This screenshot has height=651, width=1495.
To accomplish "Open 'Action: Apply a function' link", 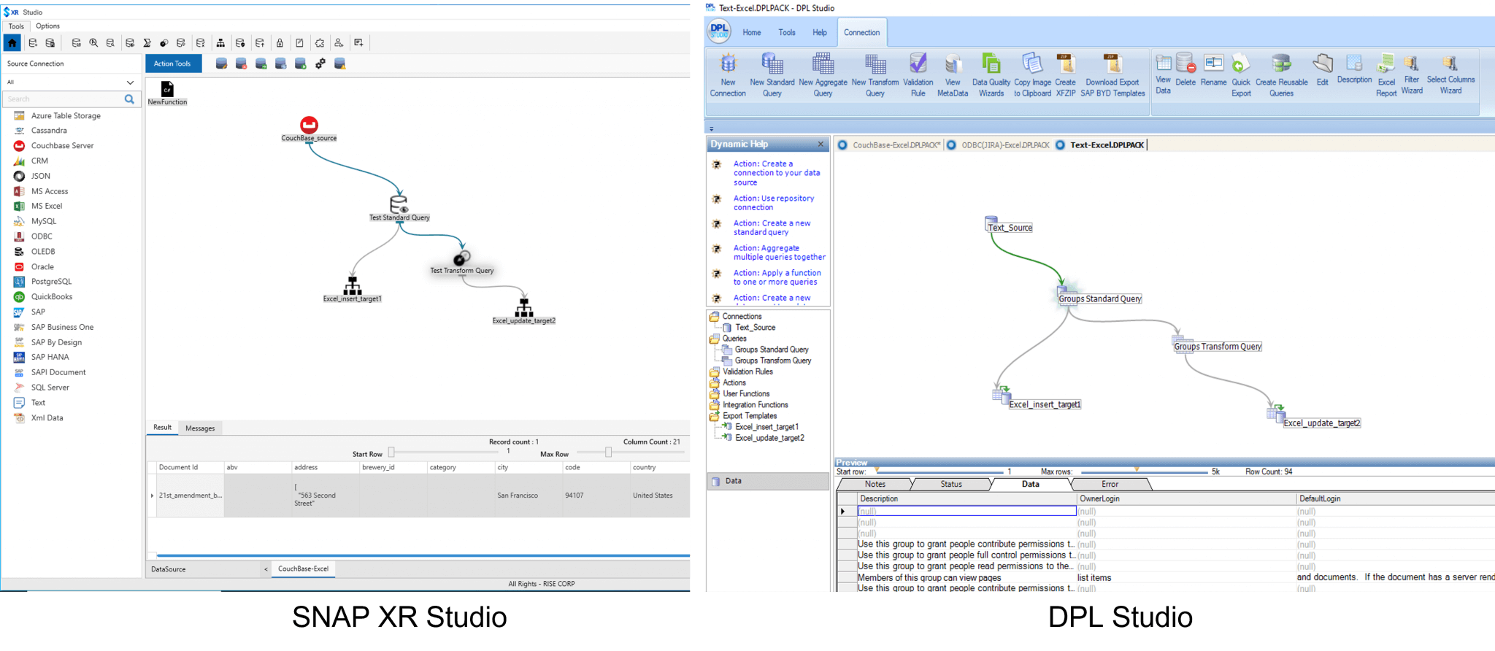I will click(x=777, y=277).
